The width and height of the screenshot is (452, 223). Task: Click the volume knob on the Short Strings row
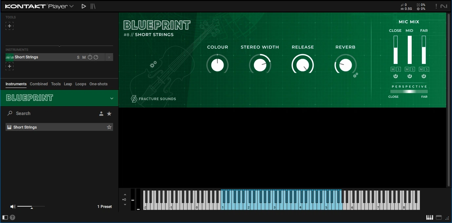pos(90,57)
